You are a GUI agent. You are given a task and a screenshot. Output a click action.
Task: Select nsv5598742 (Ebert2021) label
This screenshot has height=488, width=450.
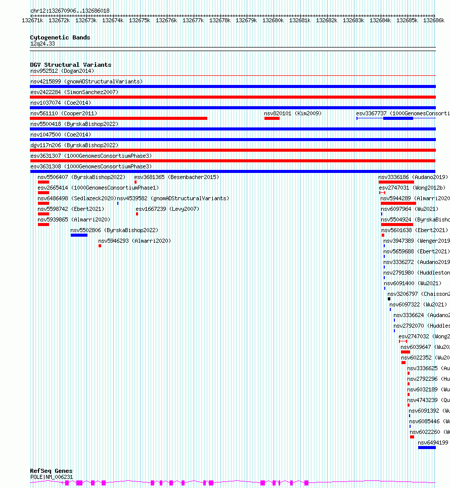tap(71, 209)
